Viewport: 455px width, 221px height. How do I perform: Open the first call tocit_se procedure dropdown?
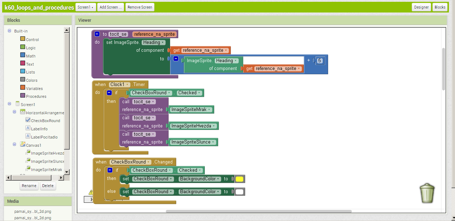[144, 102]
